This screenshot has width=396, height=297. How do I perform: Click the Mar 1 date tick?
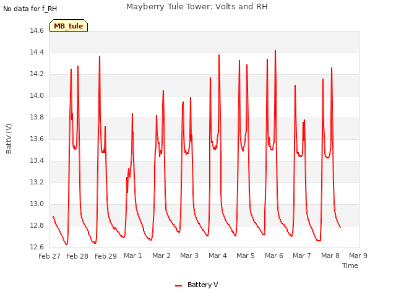coord(133,256)
